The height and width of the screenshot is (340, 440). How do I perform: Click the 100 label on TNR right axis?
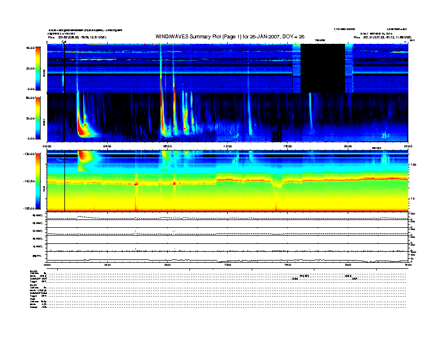click(x=413, y=164)
